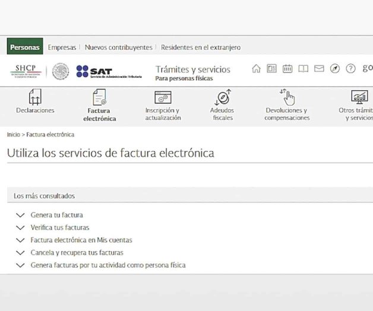Switch to the Empresas tab
The image size is (373, 311).
coord(62,47)
